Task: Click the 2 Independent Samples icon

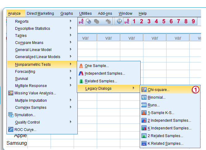Action: pos(144,120)
